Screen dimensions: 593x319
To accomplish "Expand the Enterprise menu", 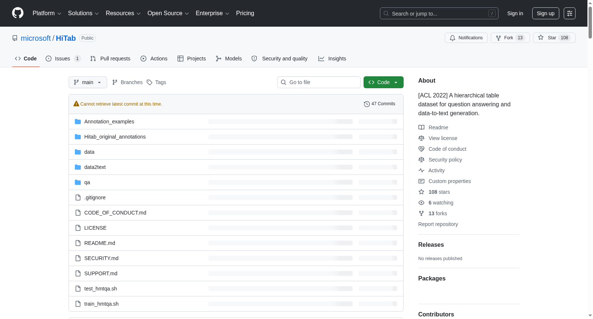I will click(212, 13).
